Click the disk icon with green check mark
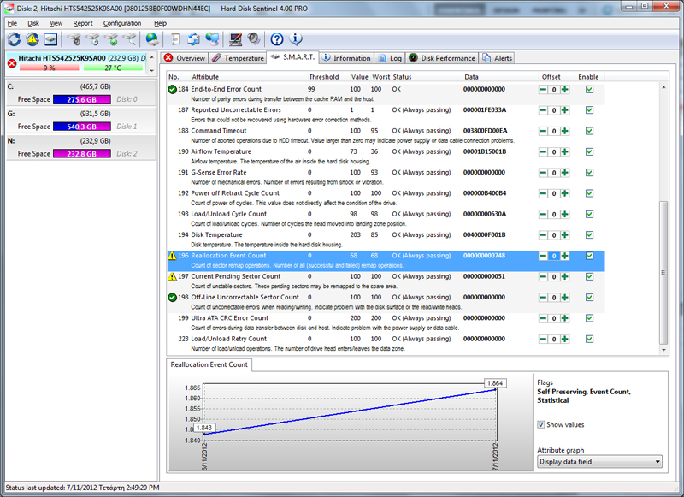684x497 pixels. click(112, 39)
